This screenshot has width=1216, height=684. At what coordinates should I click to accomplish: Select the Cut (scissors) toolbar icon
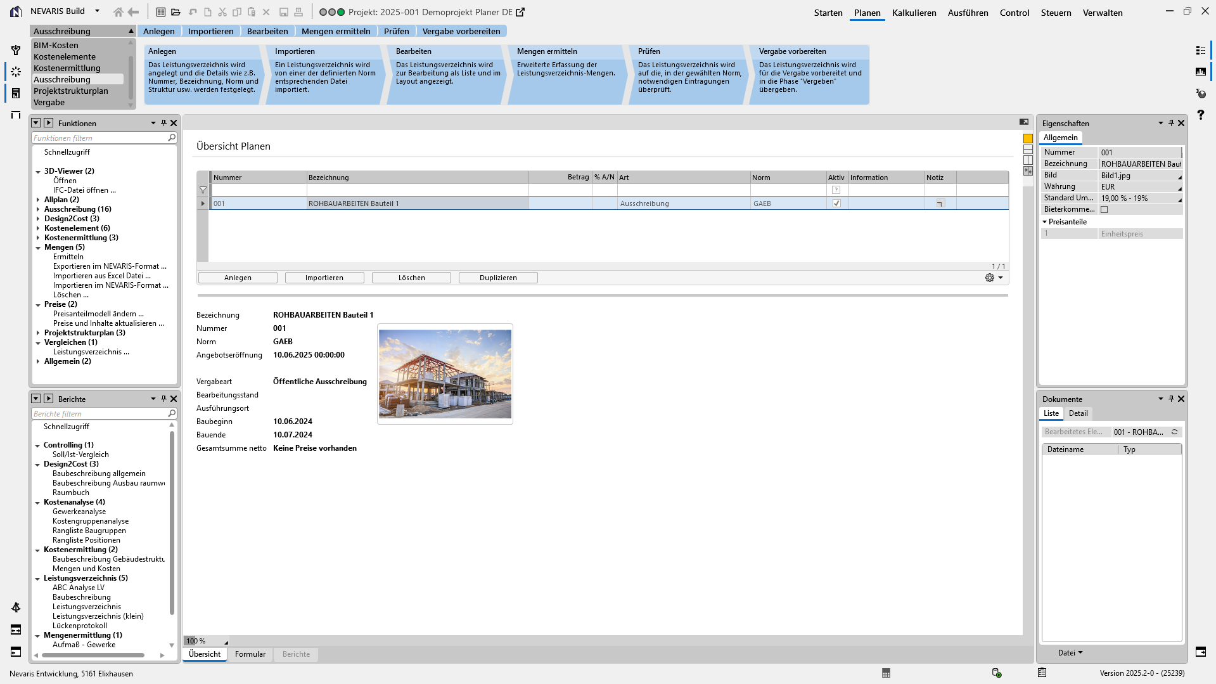222,11
